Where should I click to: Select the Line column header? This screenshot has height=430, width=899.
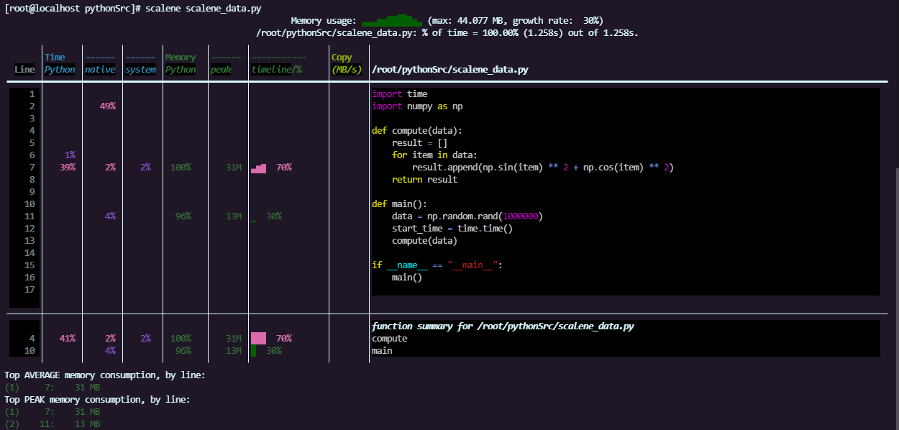point(24,68)
